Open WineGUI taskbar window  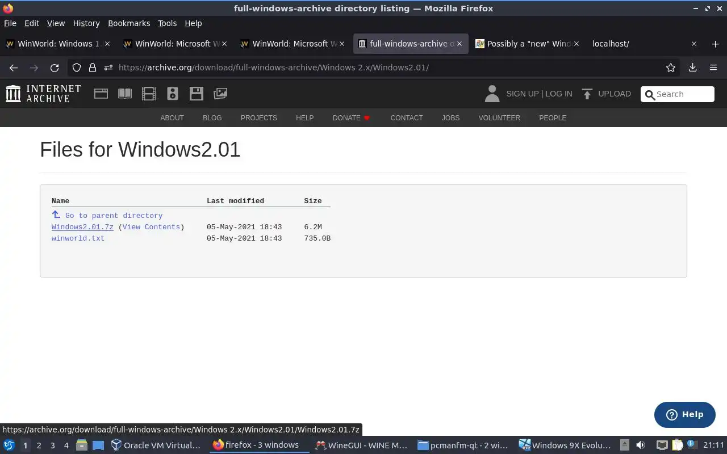coord(362,445)
